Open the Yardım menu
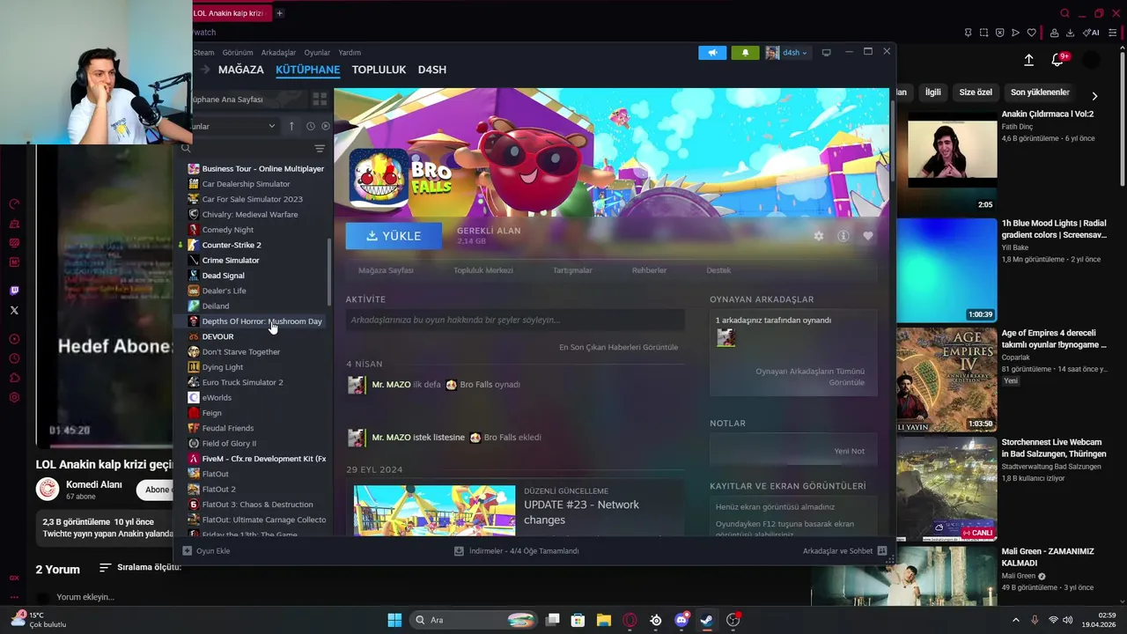Image resolution: width=1127 pixels, height=634 pixels. coord(350,53)
